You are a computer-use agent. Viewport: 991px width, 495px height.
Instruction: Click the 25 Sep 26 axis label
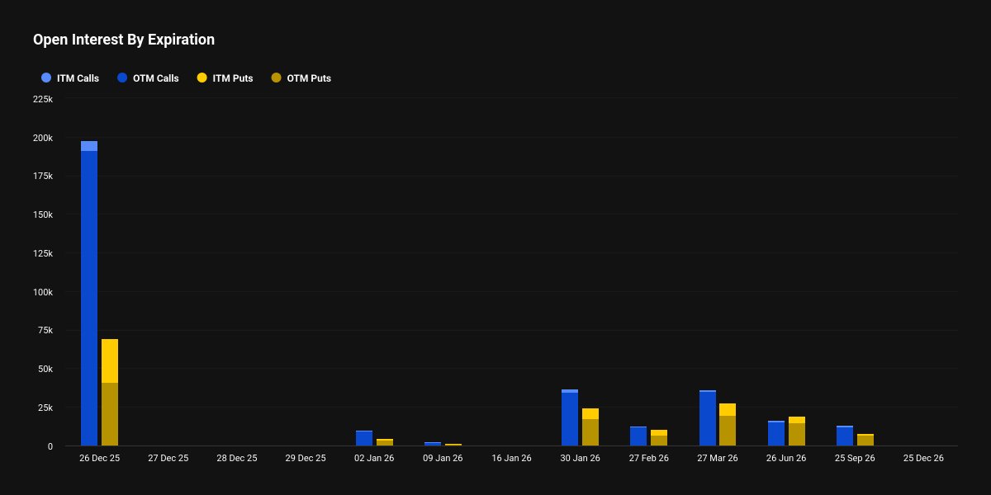pyautogui.click(x=855, y=458)
